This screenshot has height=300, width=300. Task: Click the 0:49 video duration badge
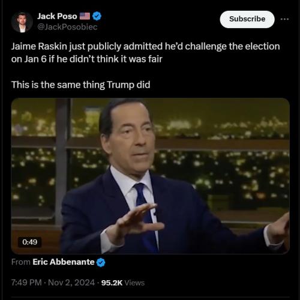(x=30, y=242)
